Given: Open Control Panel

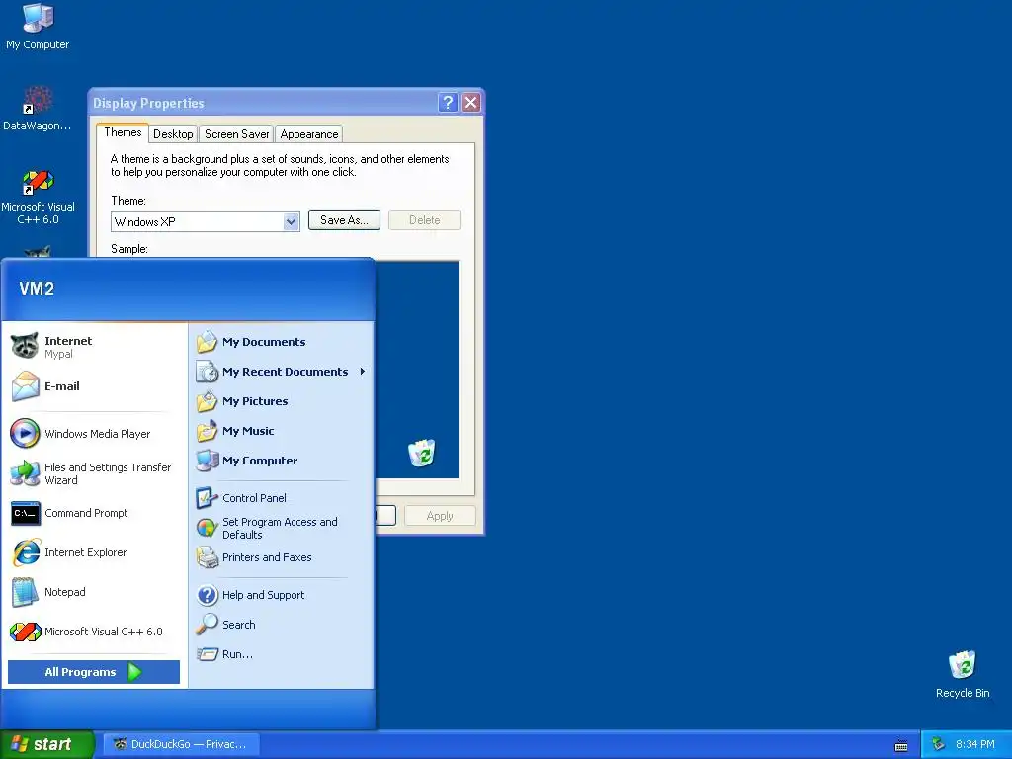Looking at the screenshot, I should [282, 498].
